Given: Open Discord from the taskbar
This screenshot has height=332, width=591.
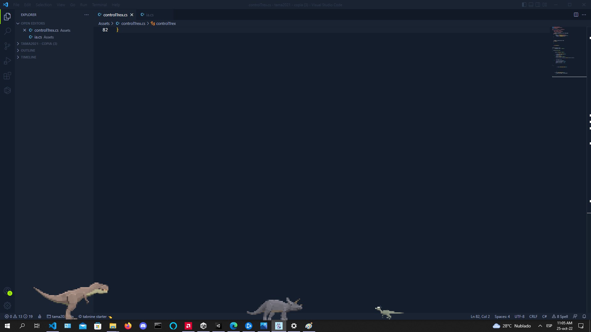Looking at the screenshot, I should 143,326.
